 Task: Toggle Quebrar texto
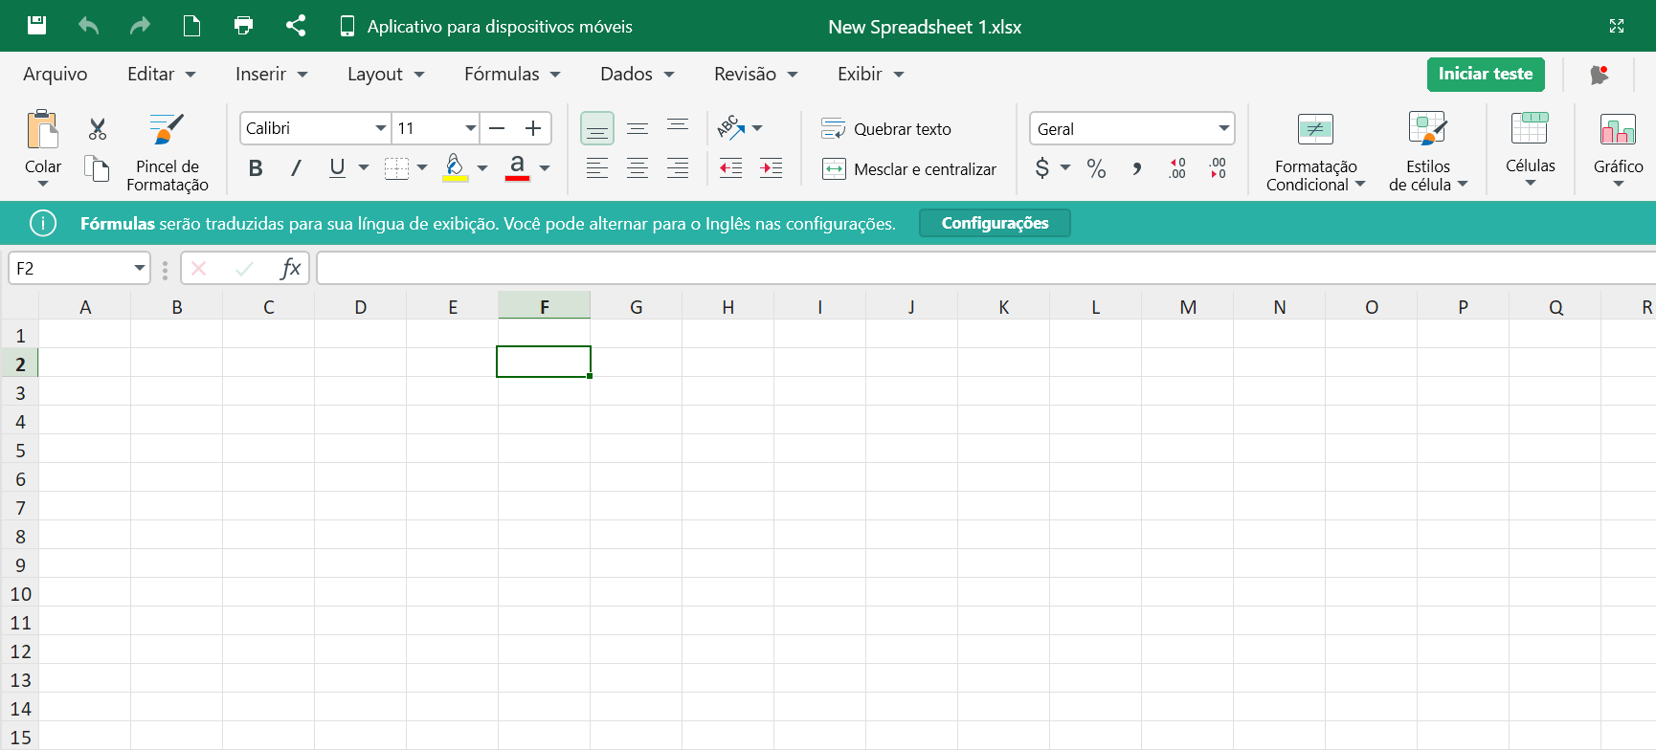(x=886, y=128)
